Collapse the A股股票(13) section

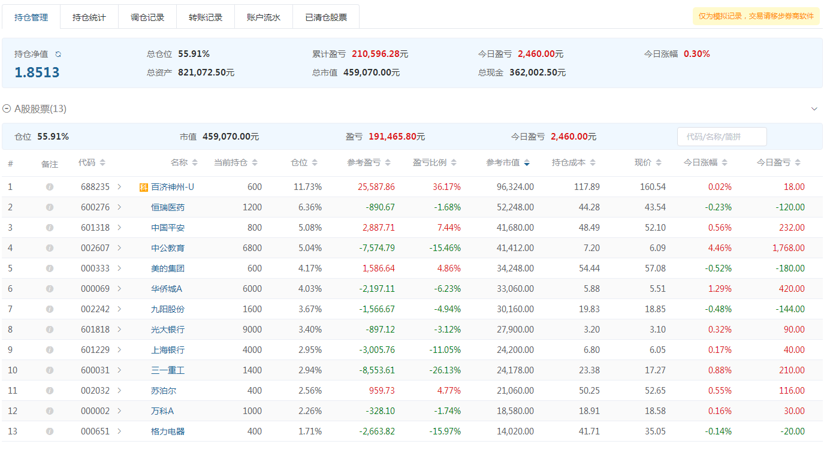coord(7,109)
